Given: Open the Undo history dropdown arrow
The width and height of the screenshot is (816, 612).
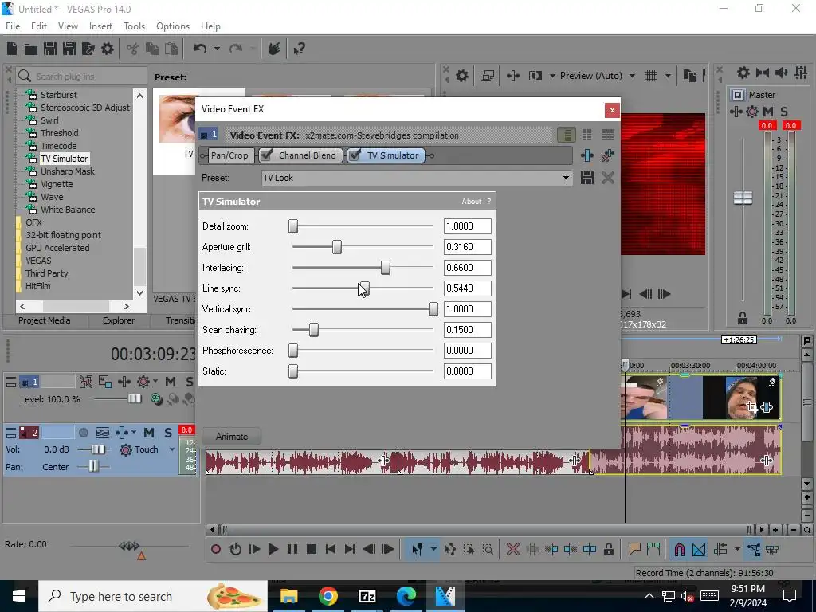Looking at the screenshot, I should coord(217,49).
